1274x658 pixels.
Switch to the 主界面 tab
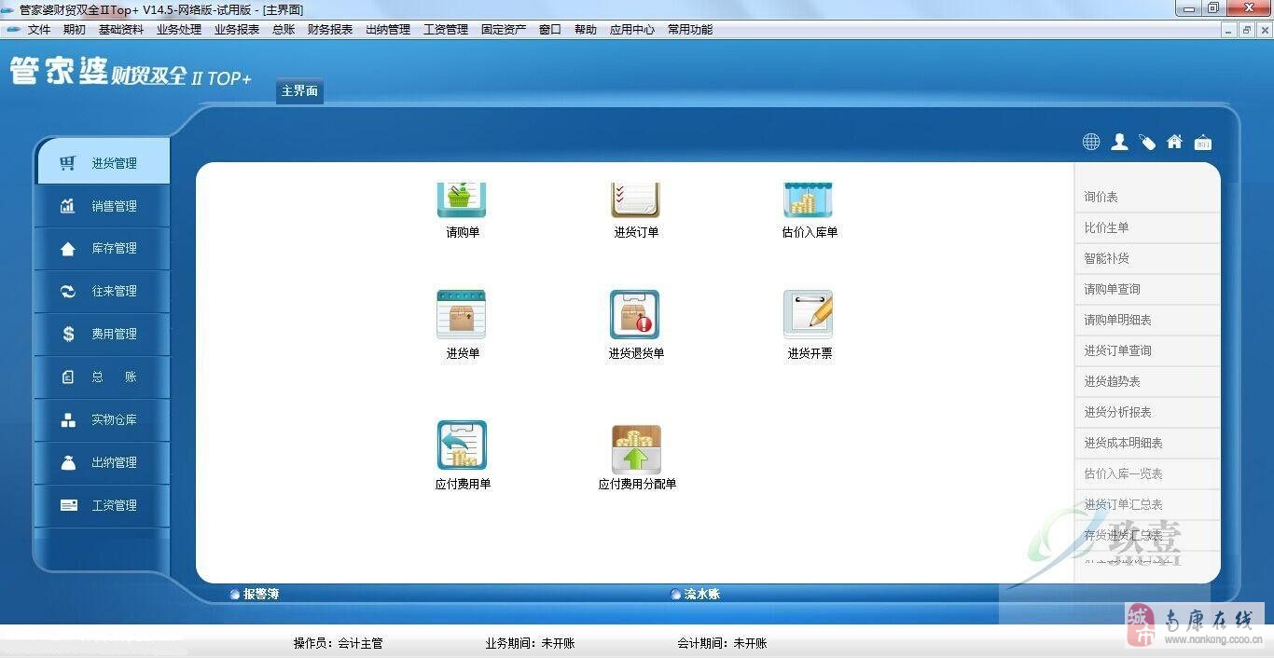pos(298,91)
